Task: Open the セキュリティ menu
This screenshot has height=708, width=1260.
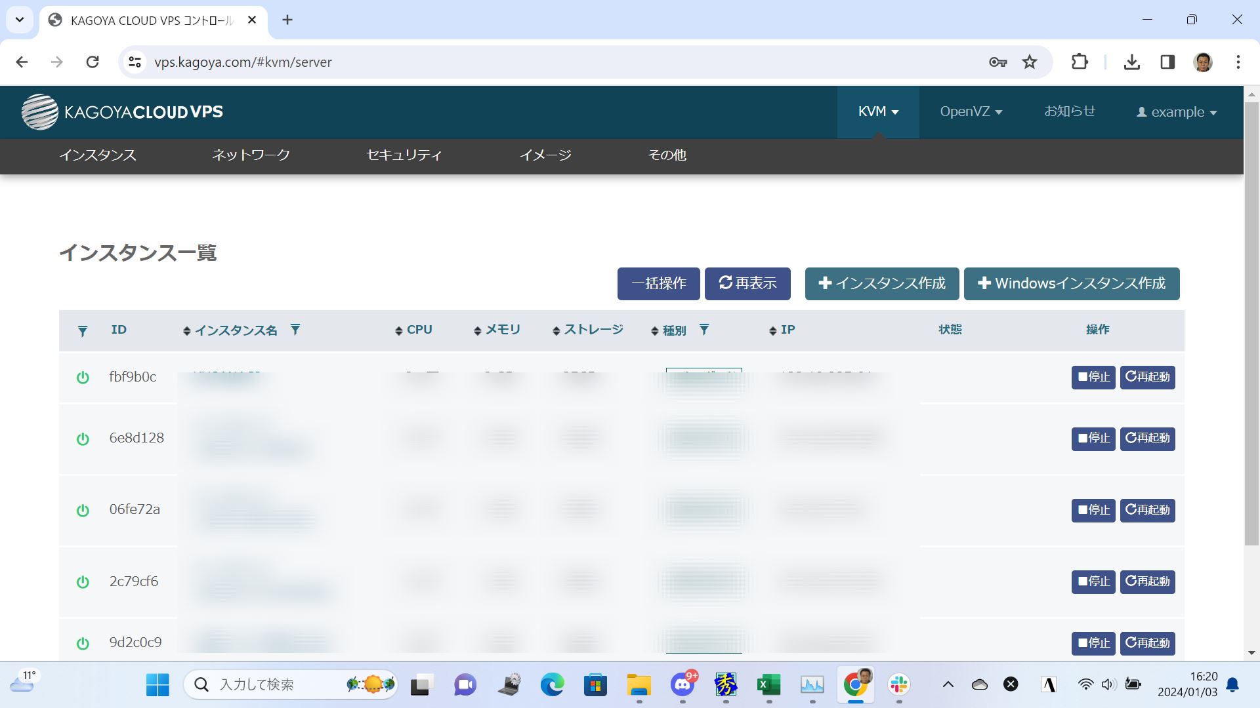Action: click(404, 155)
